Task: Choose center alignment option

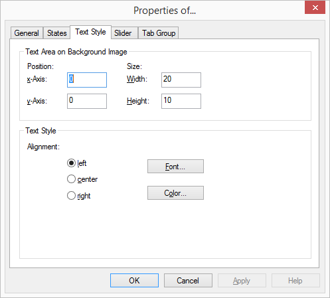Action: 71,179
